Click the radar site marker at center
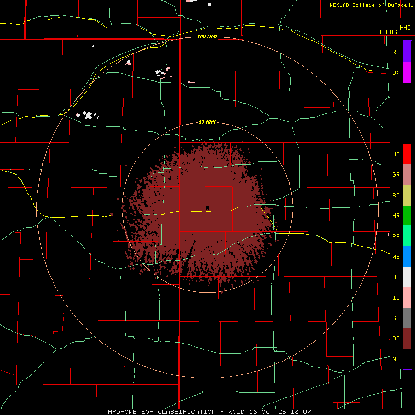415x415 pixels. coord(208,207)
